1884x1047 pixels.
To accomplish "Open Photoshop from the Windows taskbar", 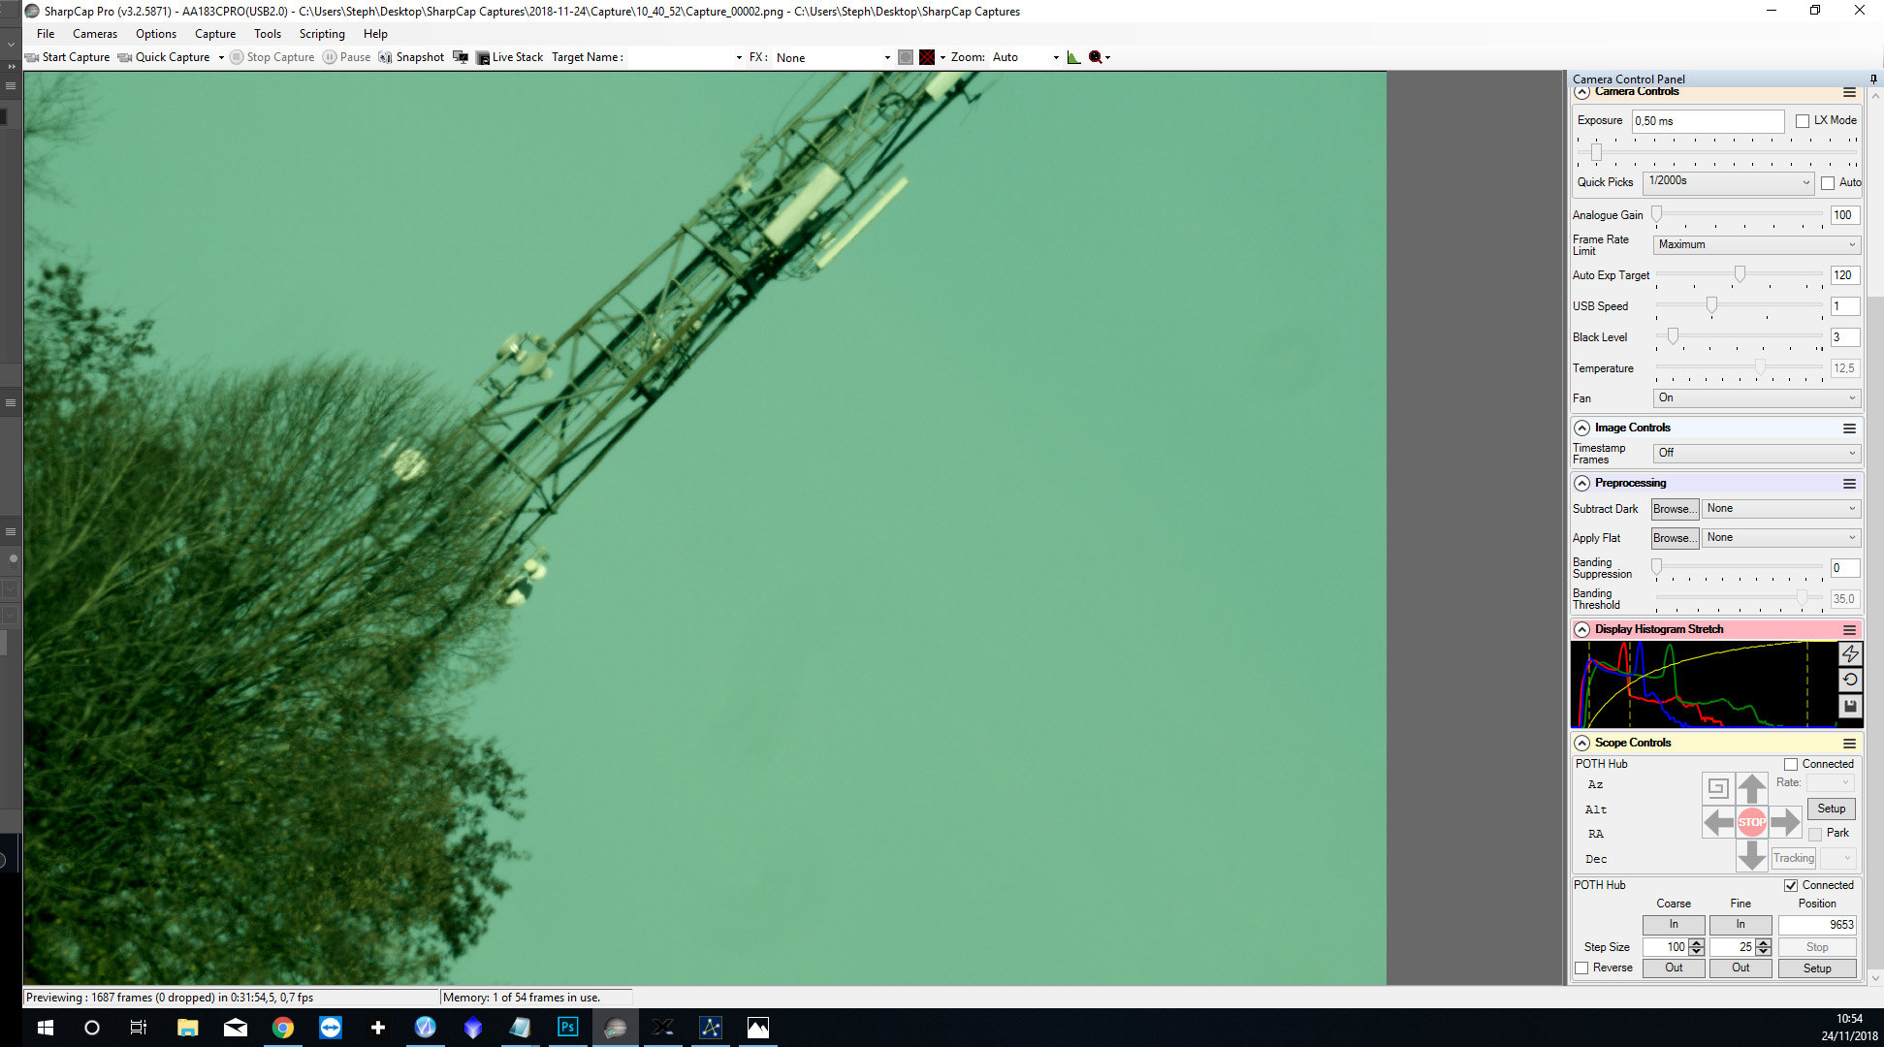I will 568,1028.
